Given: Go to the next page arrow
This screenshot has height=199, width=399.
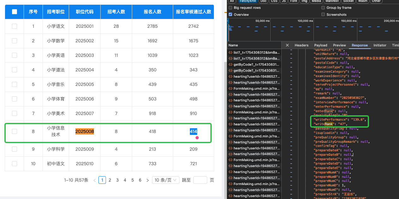Looking at the screenshot, I should click(x=148, y=180).
